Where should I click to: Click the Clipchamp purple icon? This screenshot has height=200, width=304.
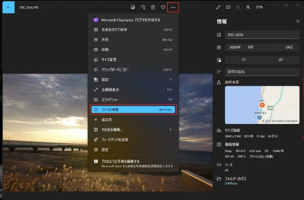click(96, 20)
